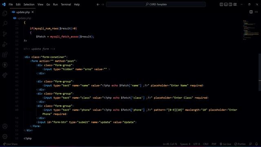Open the editor More Actions ellipsis
This screenshot has width=261, height=147.
pyautogui.click(x=257, y=12)
